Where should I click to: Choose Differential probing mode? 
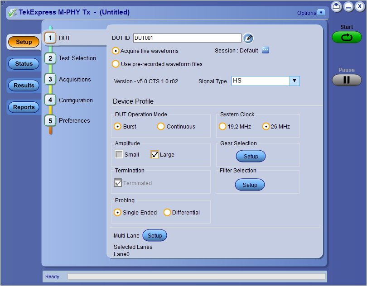[x=167, y=212]
